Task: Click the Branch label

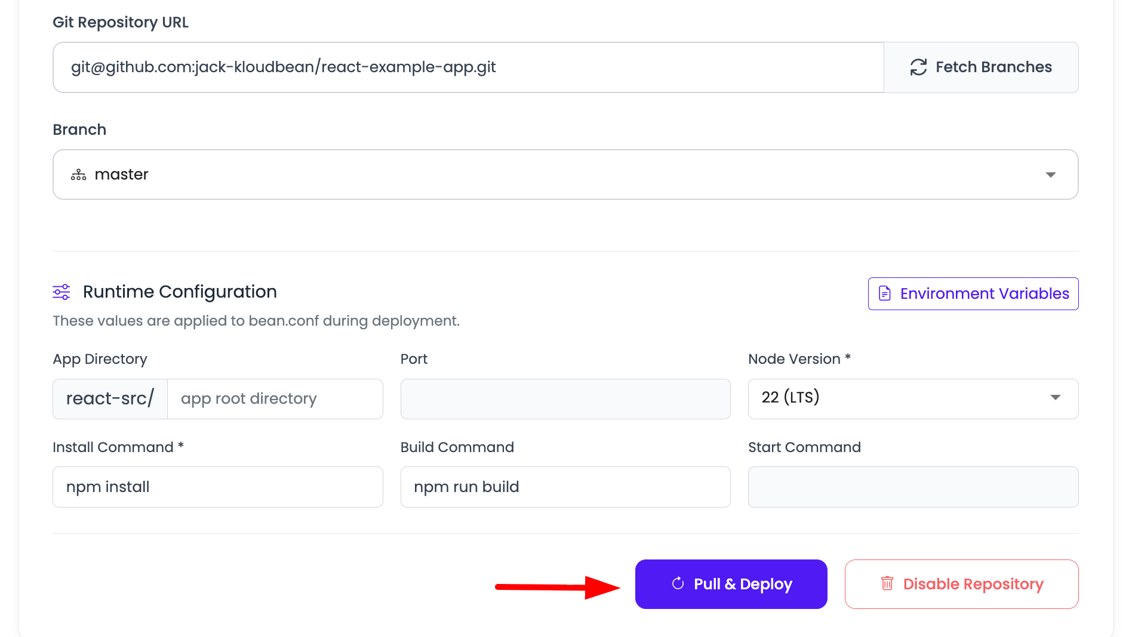Action: 79,129
